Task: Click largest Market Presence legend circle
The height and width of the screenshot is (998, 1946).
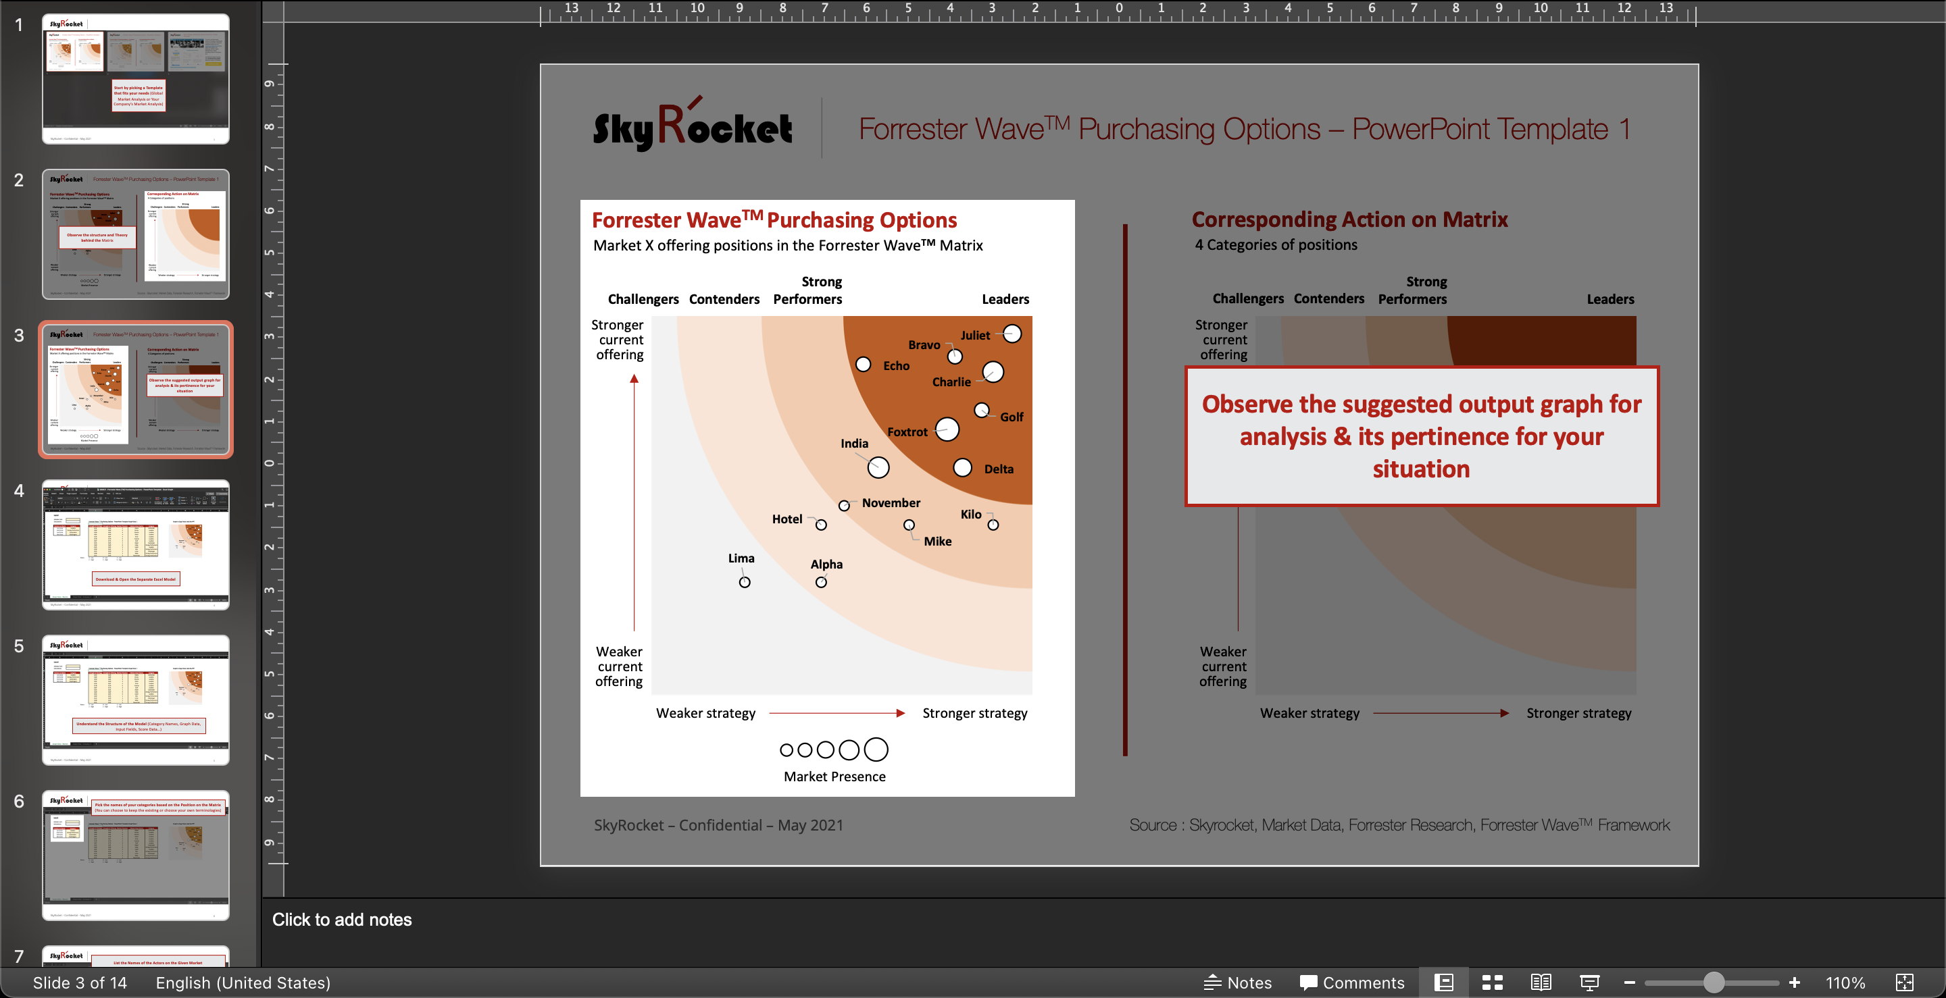Action: [x=876, y=750]
